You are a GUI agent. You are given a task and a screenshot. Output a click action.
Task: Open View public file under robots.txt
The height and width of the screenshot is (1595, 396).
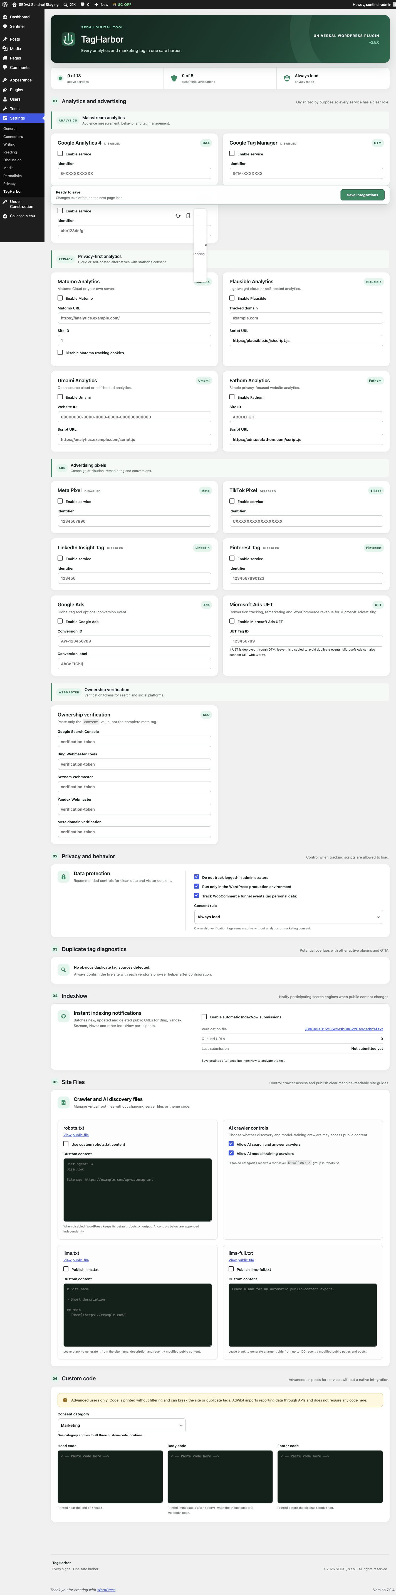[76, 1135]
